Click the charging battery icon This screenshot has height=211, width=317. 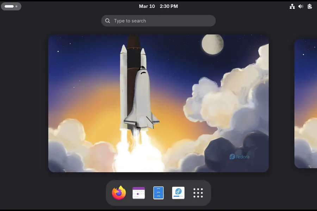tap(309, 6)
